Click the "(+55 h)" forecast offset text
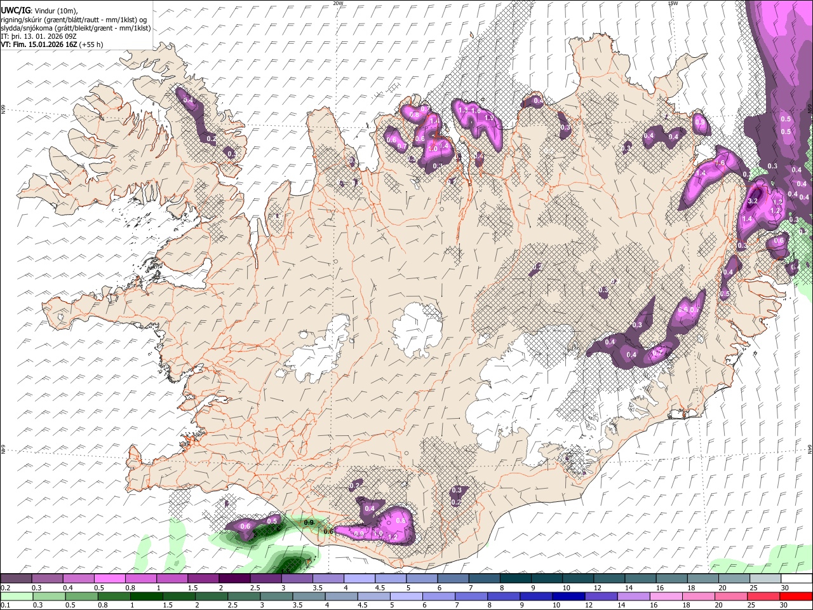 coord(91,44)
